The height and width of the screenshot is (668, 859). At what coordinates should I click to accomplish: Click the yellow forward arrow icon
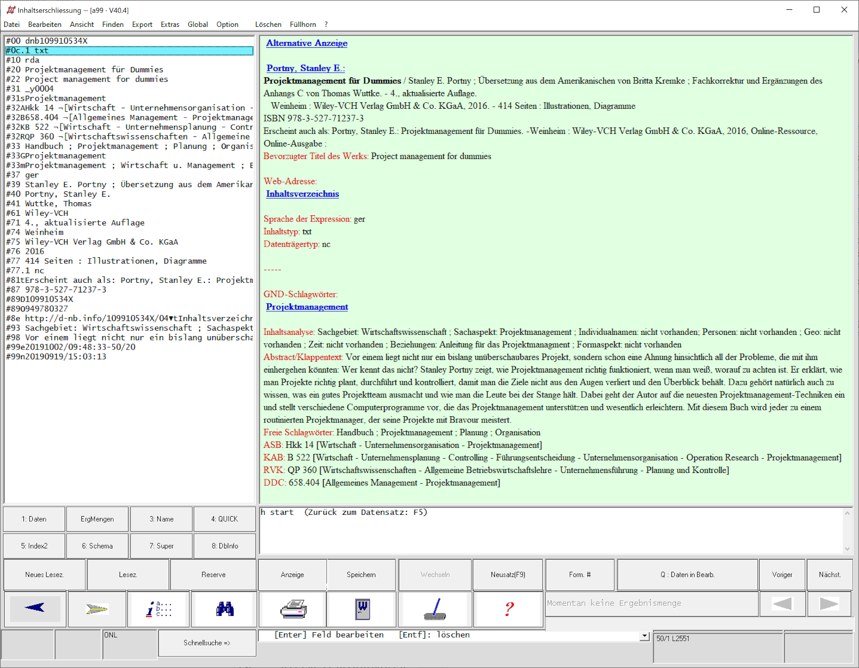point(97,608)
